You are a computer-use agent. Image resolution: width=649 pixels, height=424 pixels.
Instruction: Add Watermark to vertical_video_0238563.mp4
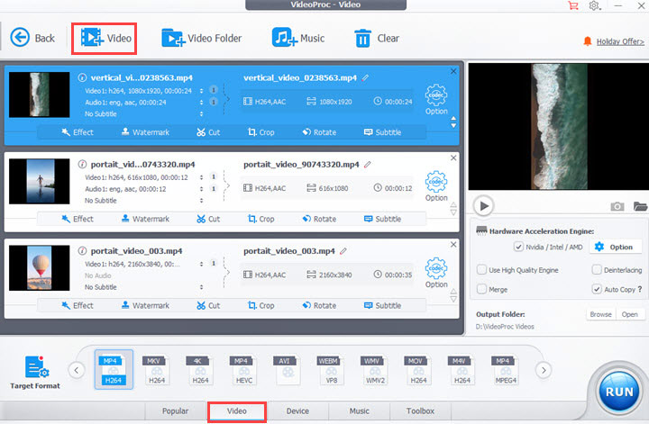click(145, 132)
